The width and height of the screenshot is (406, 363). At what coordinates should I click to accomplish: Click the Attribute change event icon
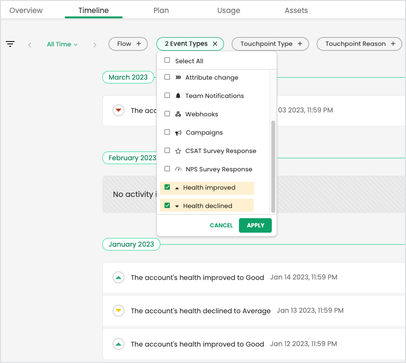(x=178, y=77)
